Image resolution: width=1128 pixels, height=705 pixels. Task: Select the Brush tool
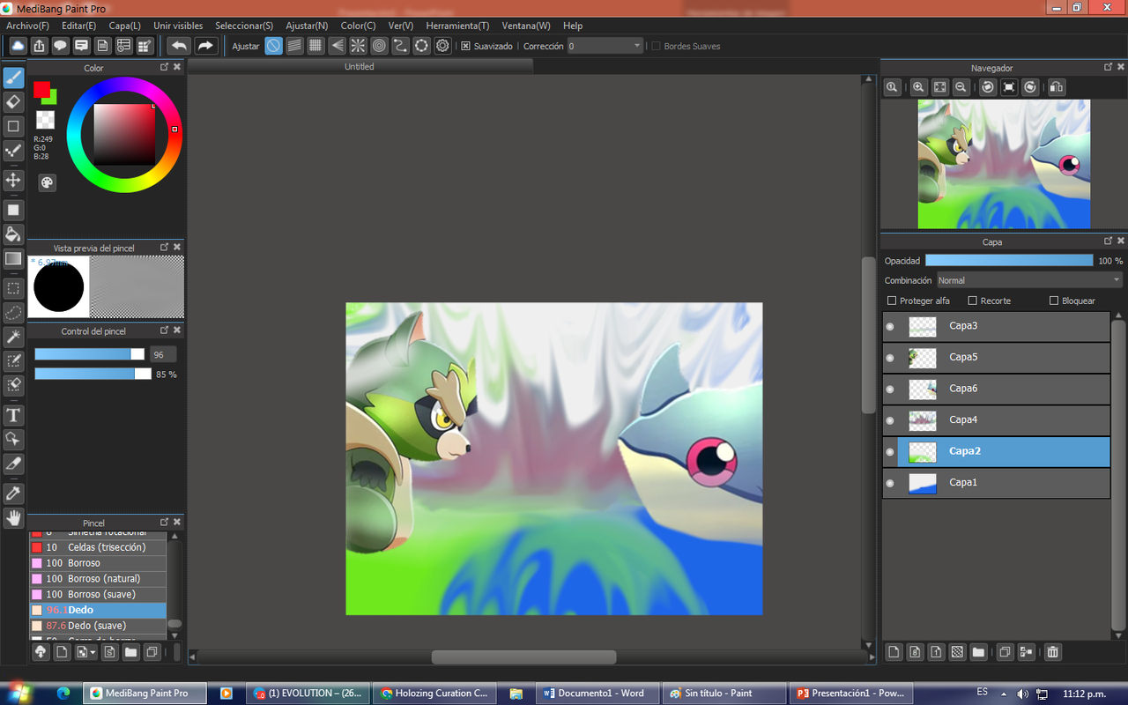(x=13, y=78)
